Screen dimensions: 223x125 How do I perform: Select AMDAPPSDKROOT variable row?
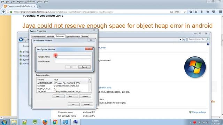point(62,83)
